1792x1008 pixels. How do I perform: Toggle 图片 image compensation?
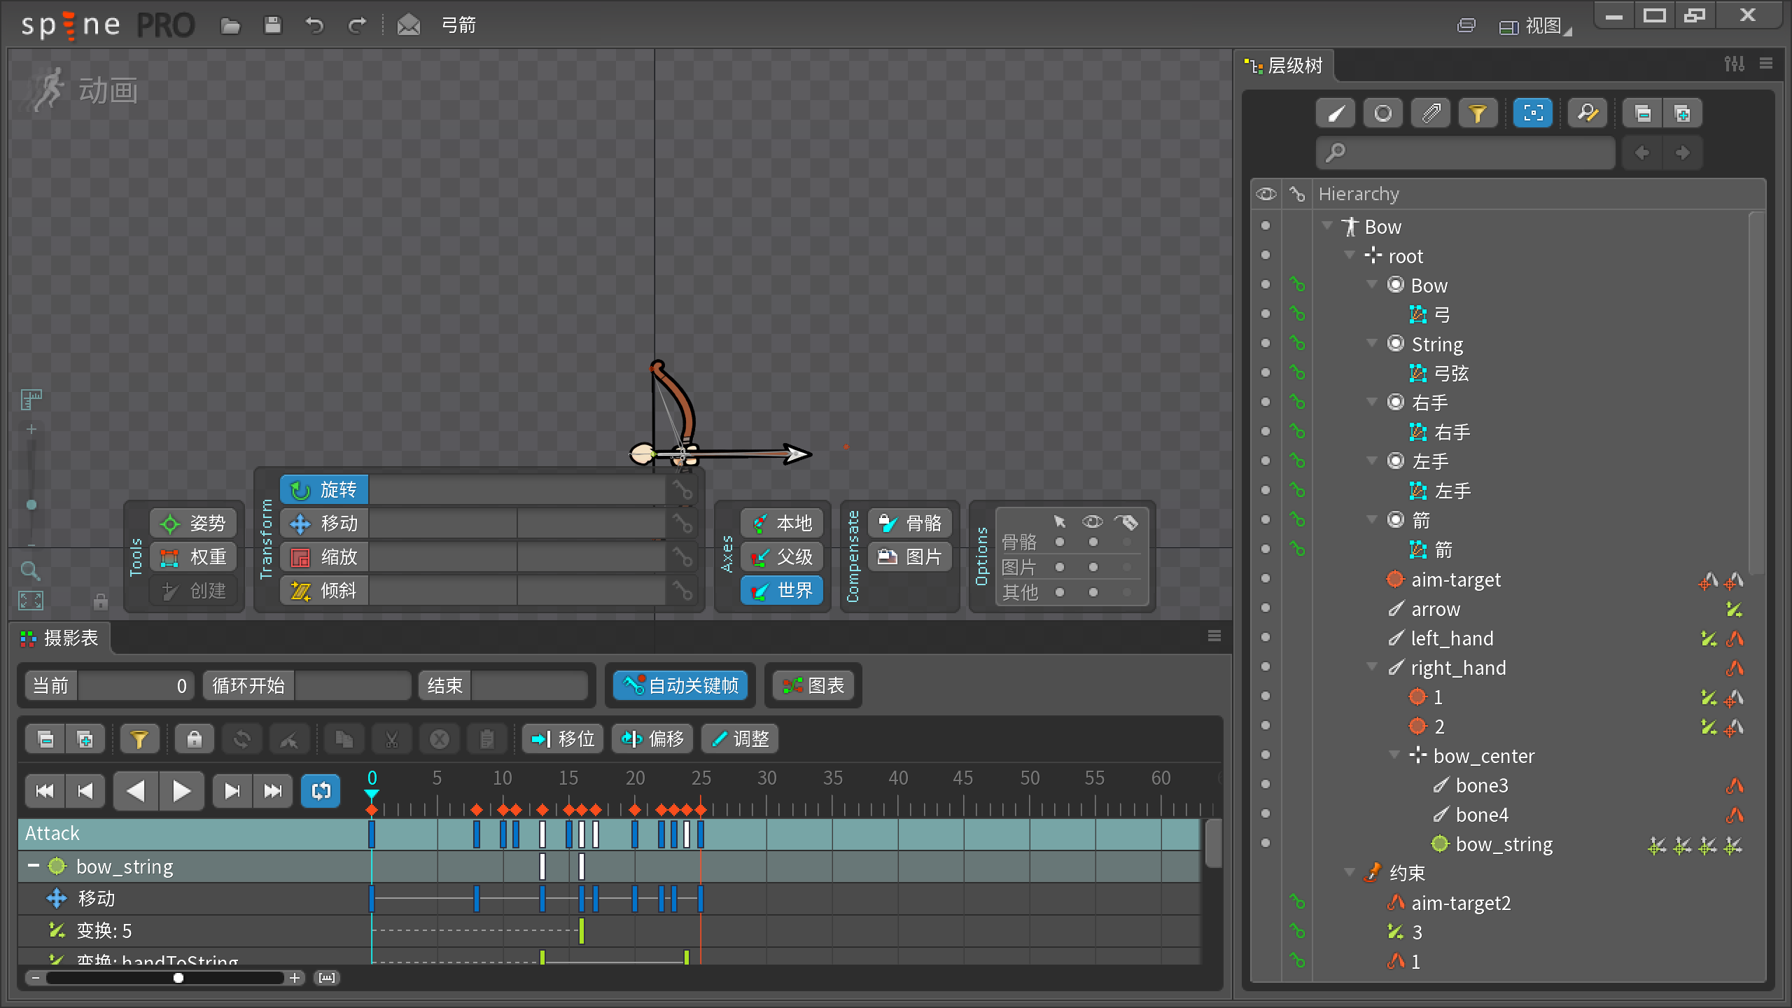tap(910, 557)
